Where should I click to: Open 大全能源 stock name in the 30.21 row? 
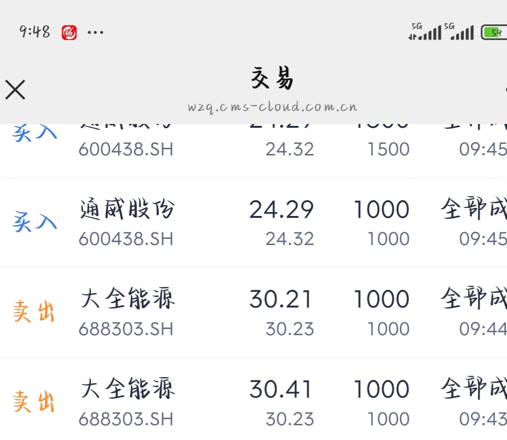click(128, 298)
